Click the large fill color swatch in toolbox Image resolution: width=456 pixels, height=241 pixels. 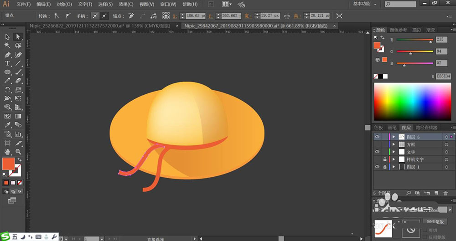coord(8,164)
